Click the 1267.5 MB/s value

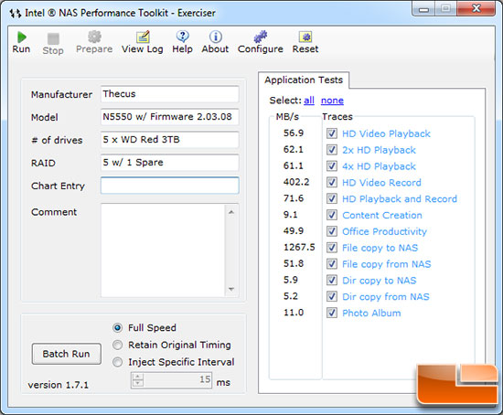coord(299,248)
